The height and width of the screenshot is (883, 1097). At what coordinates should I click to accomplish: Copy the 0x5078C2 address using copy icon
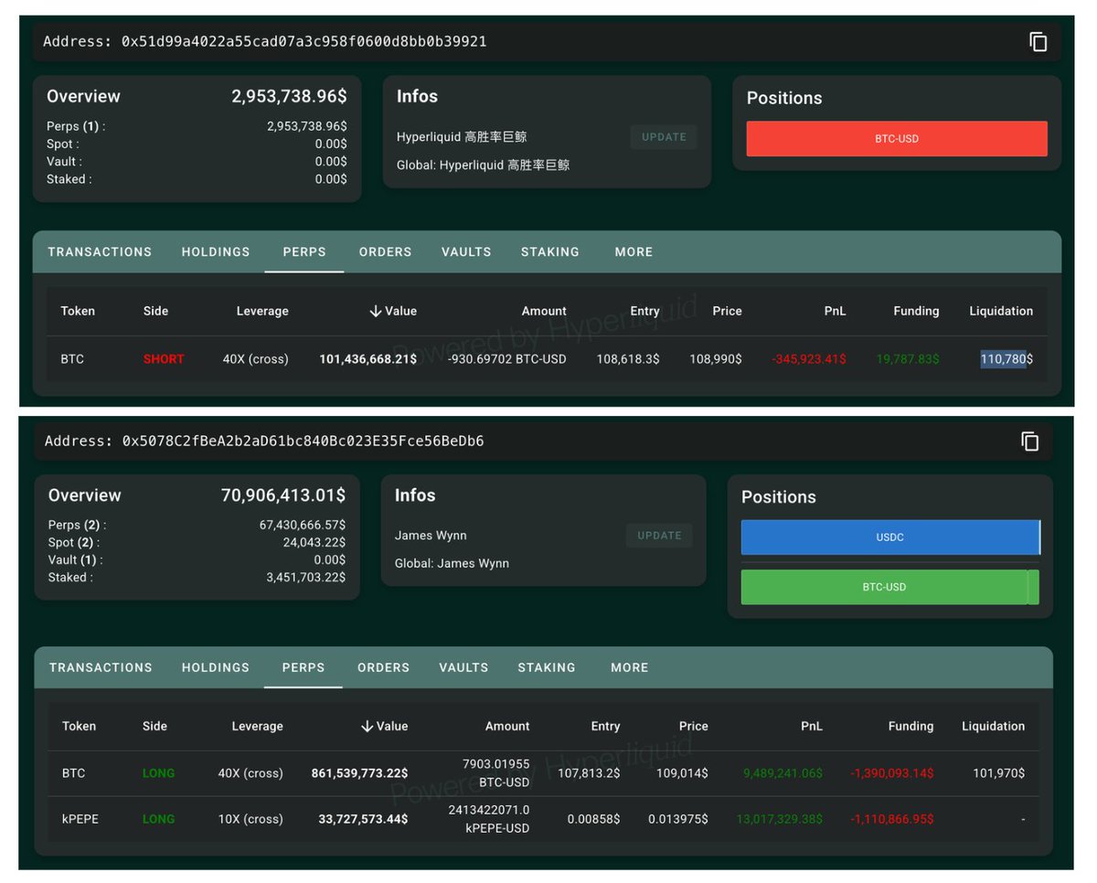click(x=1030, y=441)
